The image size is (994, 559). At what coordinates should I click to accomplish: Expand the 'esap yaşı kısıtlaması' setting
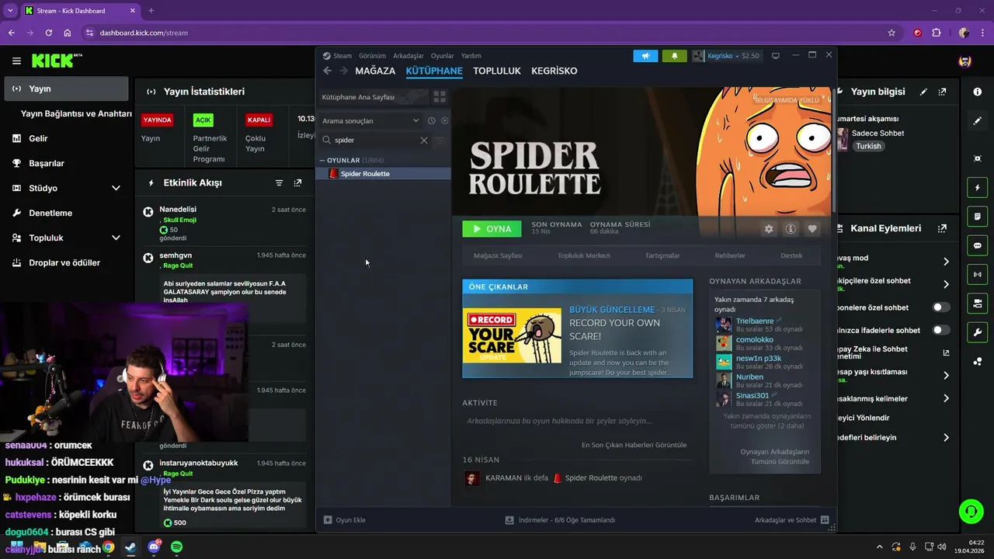tap(946, 376)
